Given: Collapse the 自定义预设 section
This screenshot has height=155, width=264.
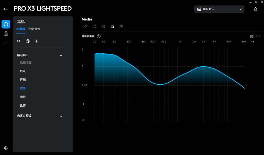Looking at the screenshot, I should pyautogui.click(x=61, y=116).
